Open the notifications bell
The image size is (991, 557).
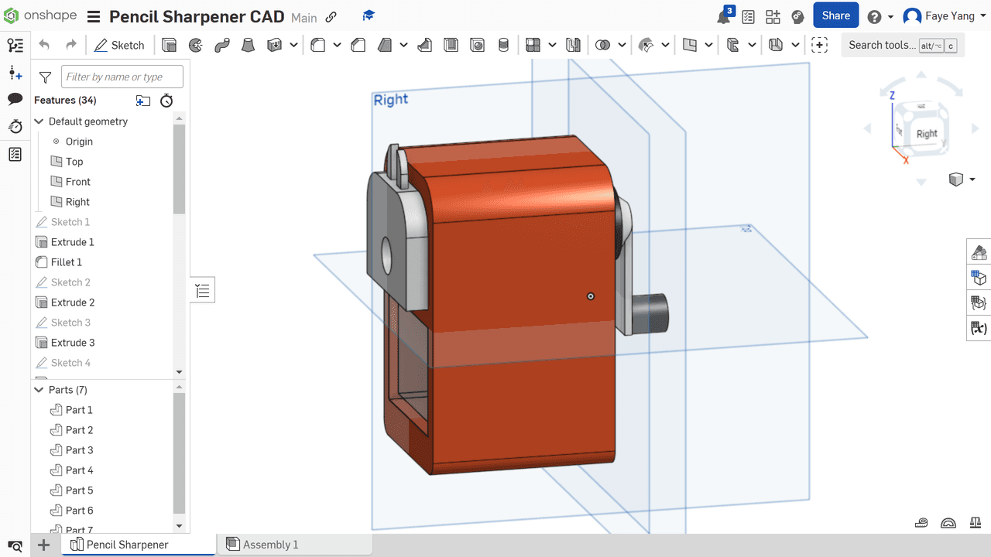(724, 17)
